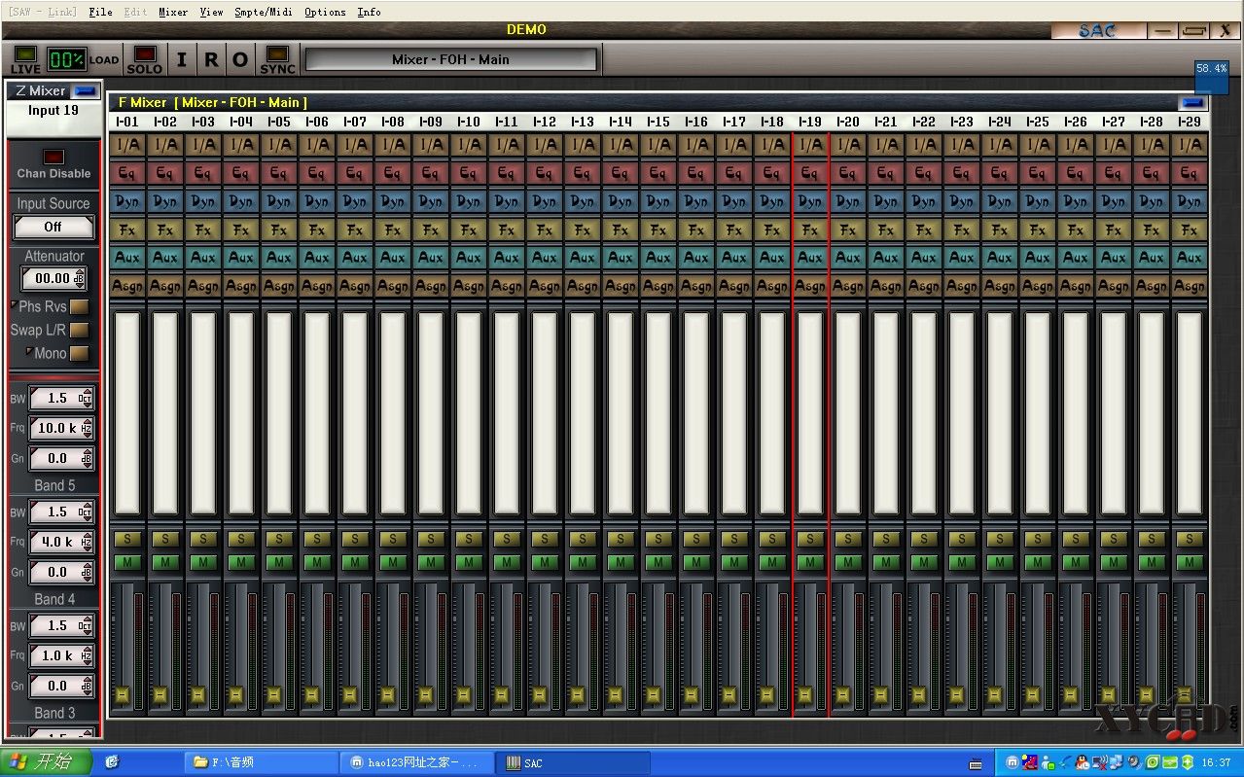Open the Aux button on channel I-19
Screen dimensions: 1244x777
810,258
